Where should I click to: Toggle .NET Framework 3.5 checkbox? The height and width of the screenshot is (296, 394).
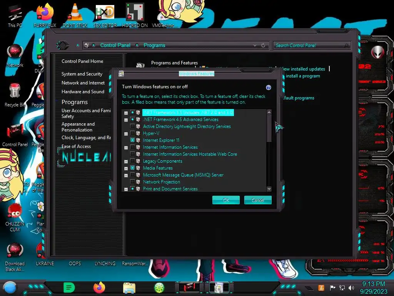point(132,112)
